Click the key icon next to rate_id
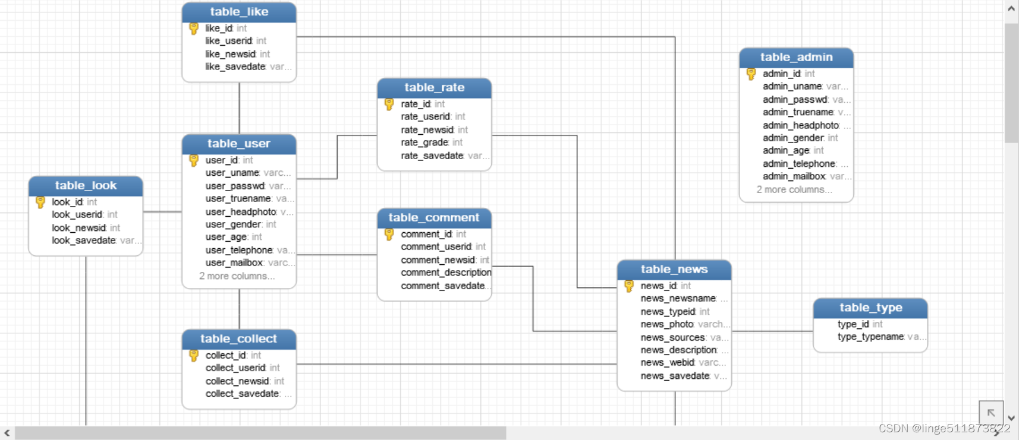 click(389, 105)
